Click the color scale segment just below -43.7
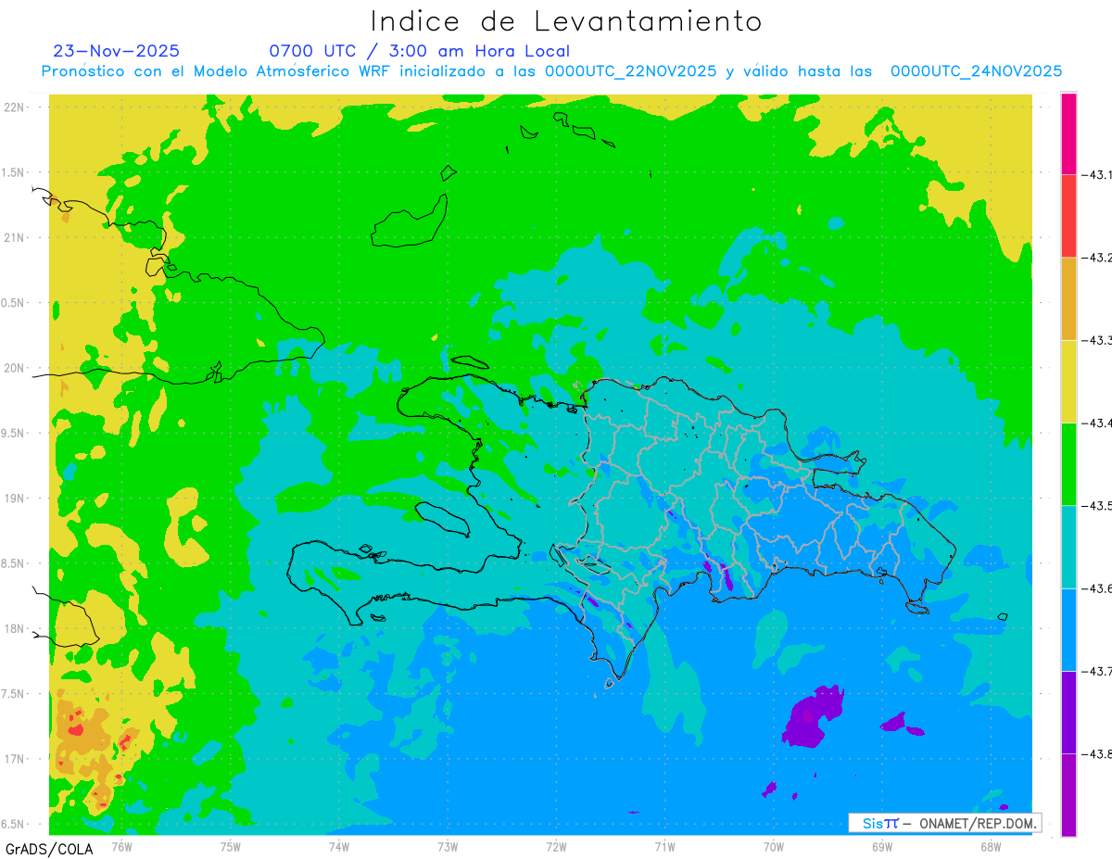This screenshot has height=859, width=1112. (1068, 712)
